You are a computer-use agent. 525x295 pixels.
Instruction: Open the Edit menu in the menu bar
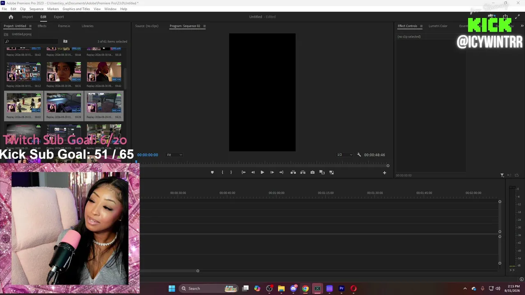[14, 9]
